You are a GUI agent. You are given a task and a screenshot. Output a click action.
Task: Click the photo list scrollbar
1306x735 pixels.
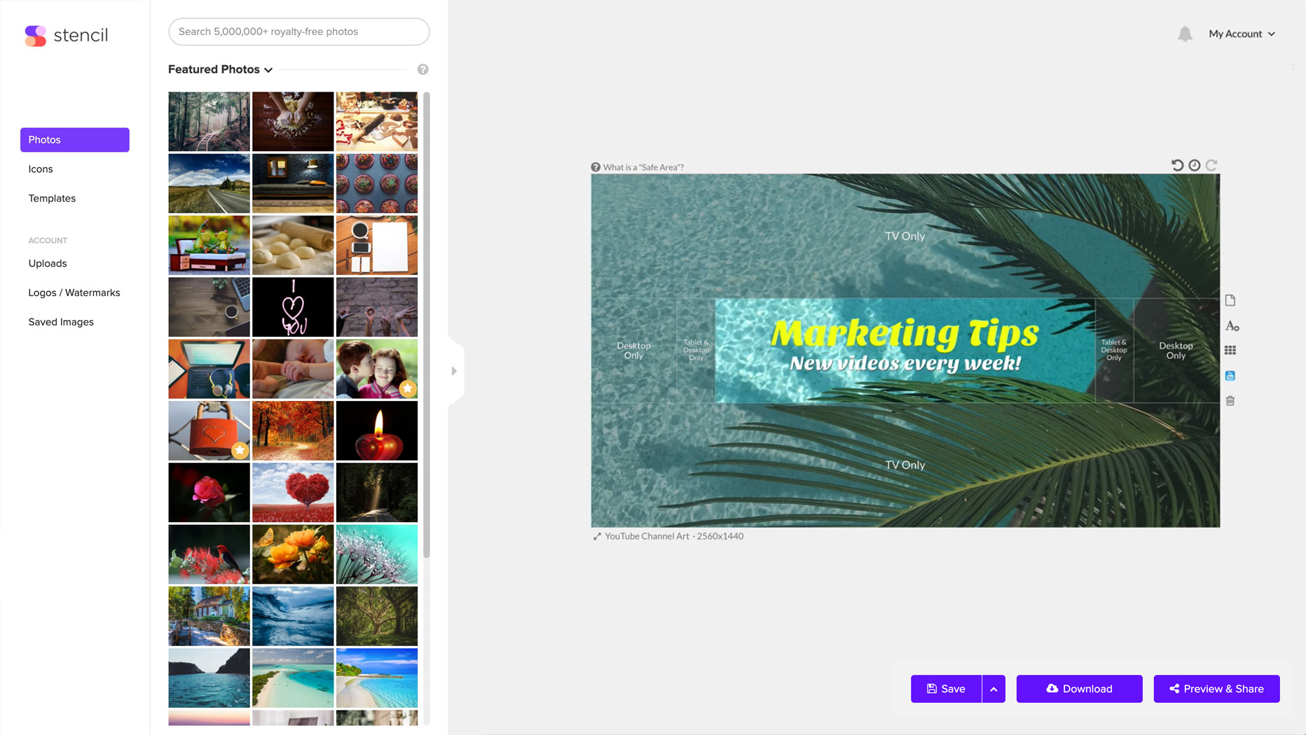coord(426,324)
